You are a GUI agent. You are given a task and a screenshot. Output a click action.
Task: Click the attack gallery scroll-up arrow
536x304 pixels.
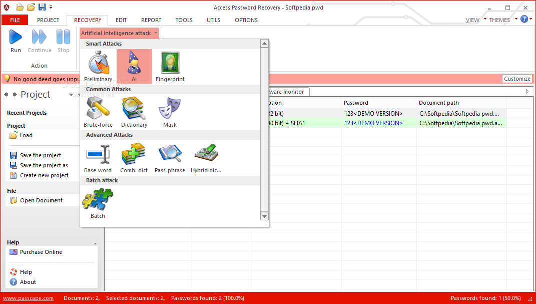pyautogui.click(x=264, y=44)
